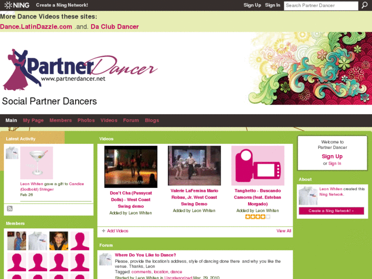Focus the Search Partner Dancer field

click(x=321, y=6)
